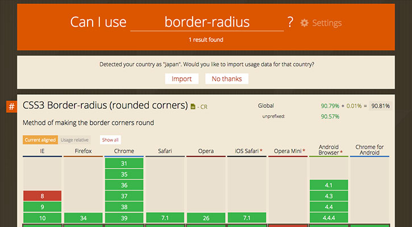Image resolution: width=412 pixels, height=227 pixels.
Task: Click the red IE 8 cell
Action: pyautogui.click(x=42, y=196)
